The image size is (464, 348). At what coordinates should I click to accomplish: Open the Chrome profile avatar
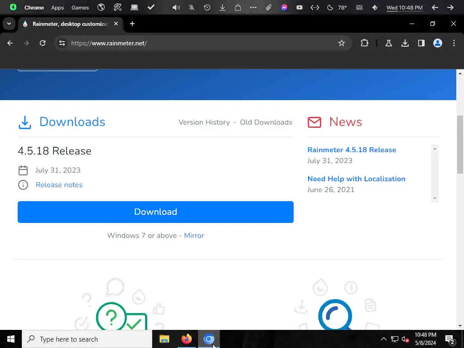(438, 43)
